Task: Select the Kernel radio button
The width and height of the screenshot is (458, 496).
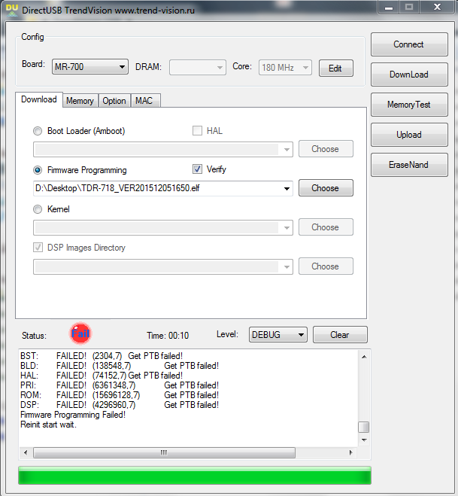Action: [38, 209]
